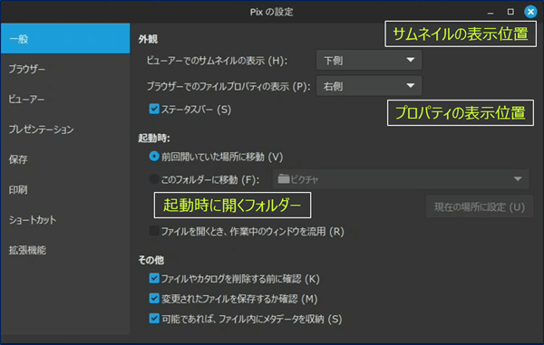Toggle ファイルやカタログを削除する前に確認 checkbox

click(x=154, y=278)
